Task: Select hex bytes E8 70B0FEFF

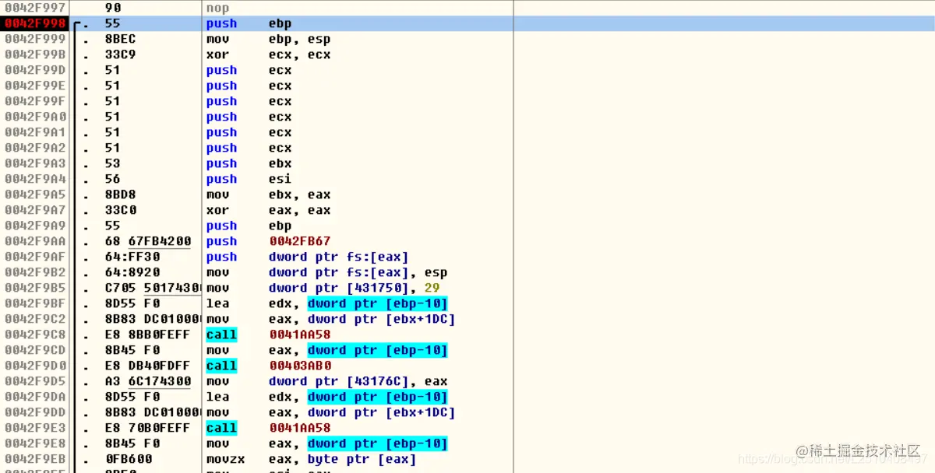Action: click(148, 428)
